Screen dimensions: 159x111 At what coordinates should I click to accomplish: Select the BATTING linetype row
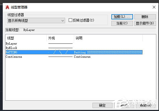[x=74, y=52]
